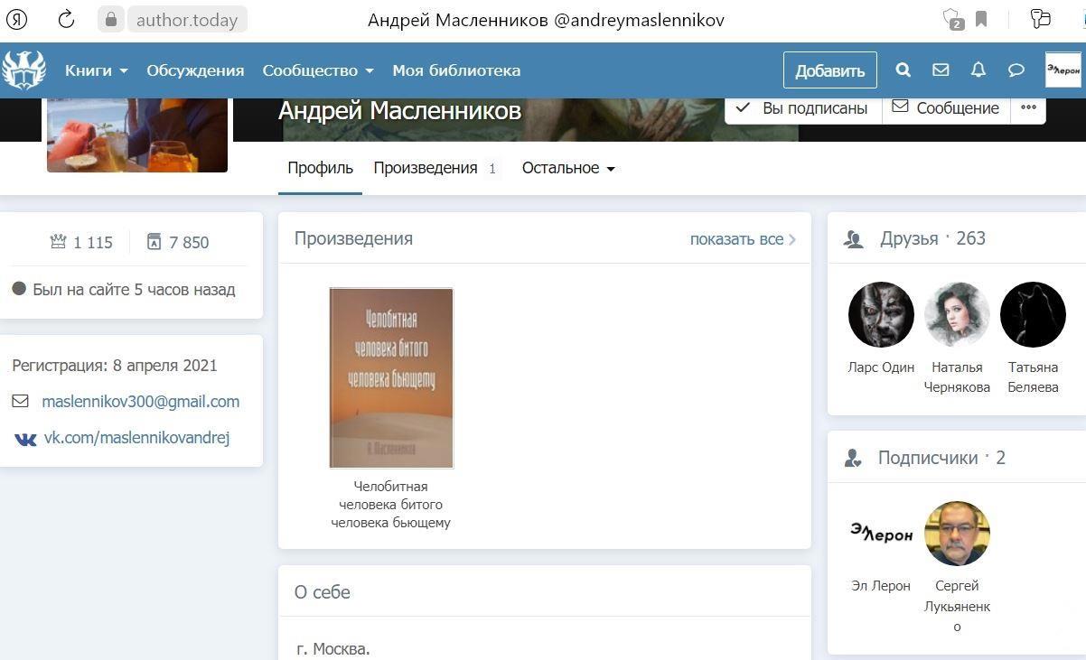Toggle the 'Вы подписаны' subscription button

802,108
